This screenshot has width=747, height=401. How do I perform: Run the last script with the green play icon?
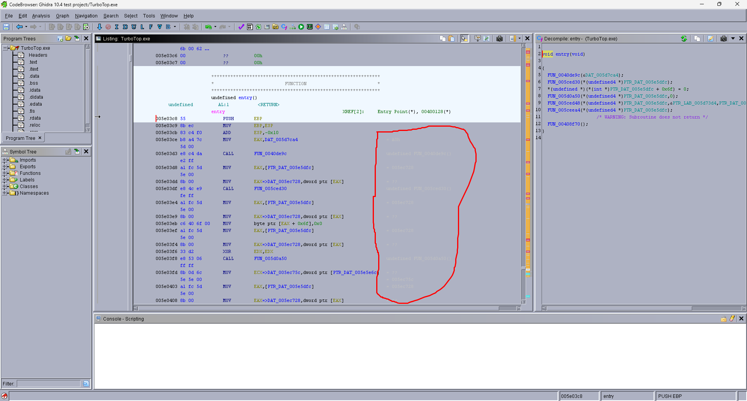point(301,27)
